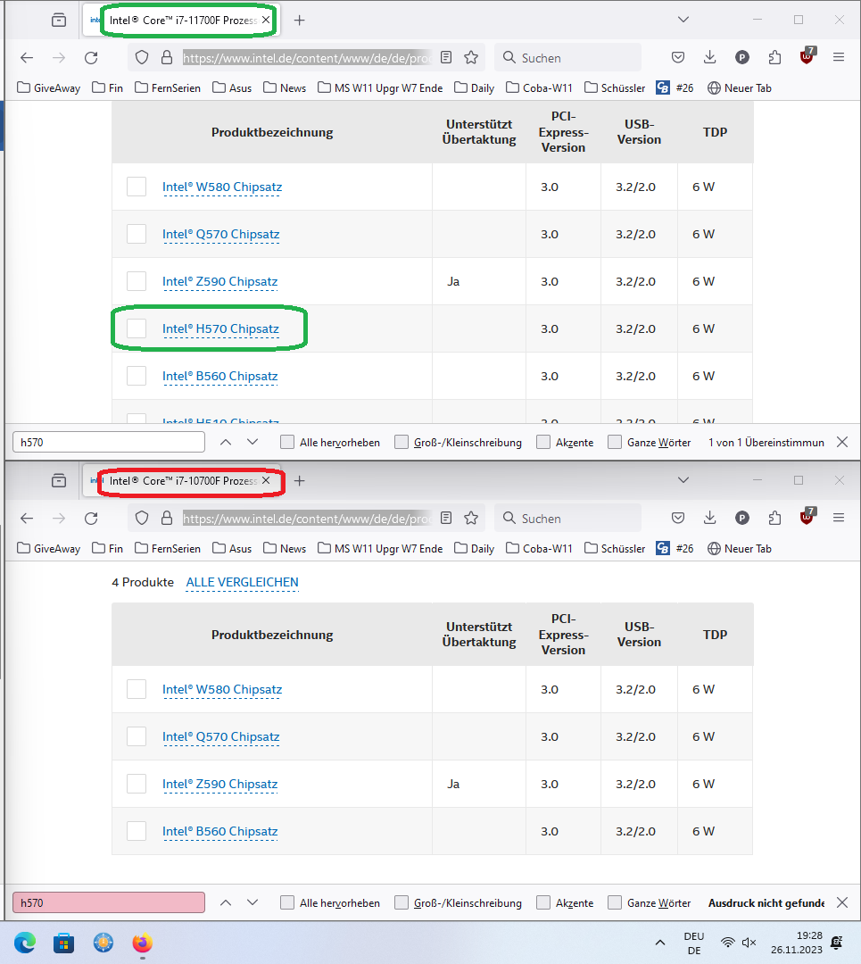The image size is (861, 964).
Task: Select the Core i7-11700F tab
Action: coord(182,21)
